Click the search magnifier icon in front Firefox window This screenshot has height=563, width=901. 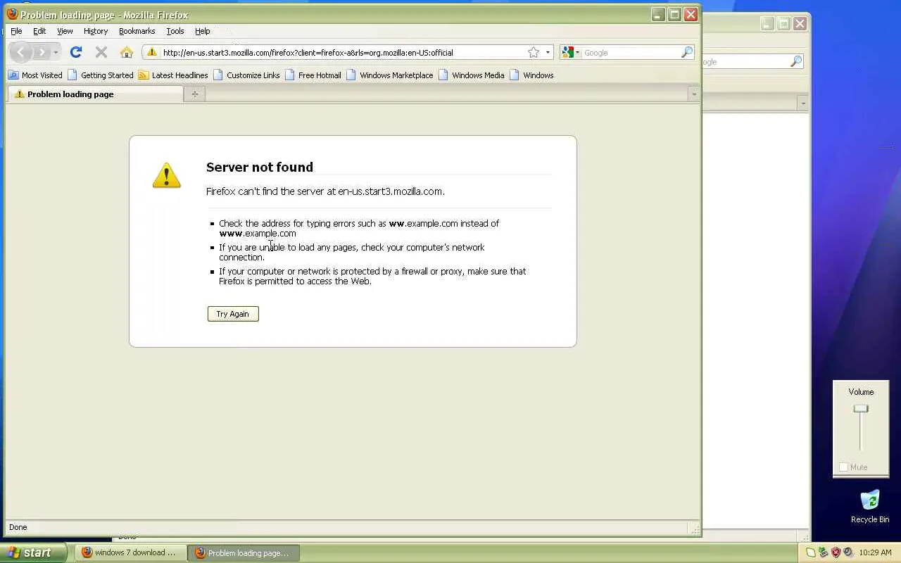687,52
